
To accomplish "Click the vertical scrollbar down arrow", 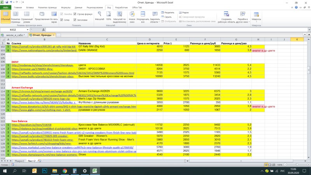I will point(309,157).
